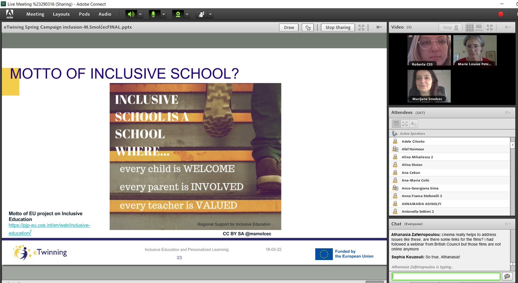Activate the pointer tool beside Draw
The image size is (518, 283).
307,27
